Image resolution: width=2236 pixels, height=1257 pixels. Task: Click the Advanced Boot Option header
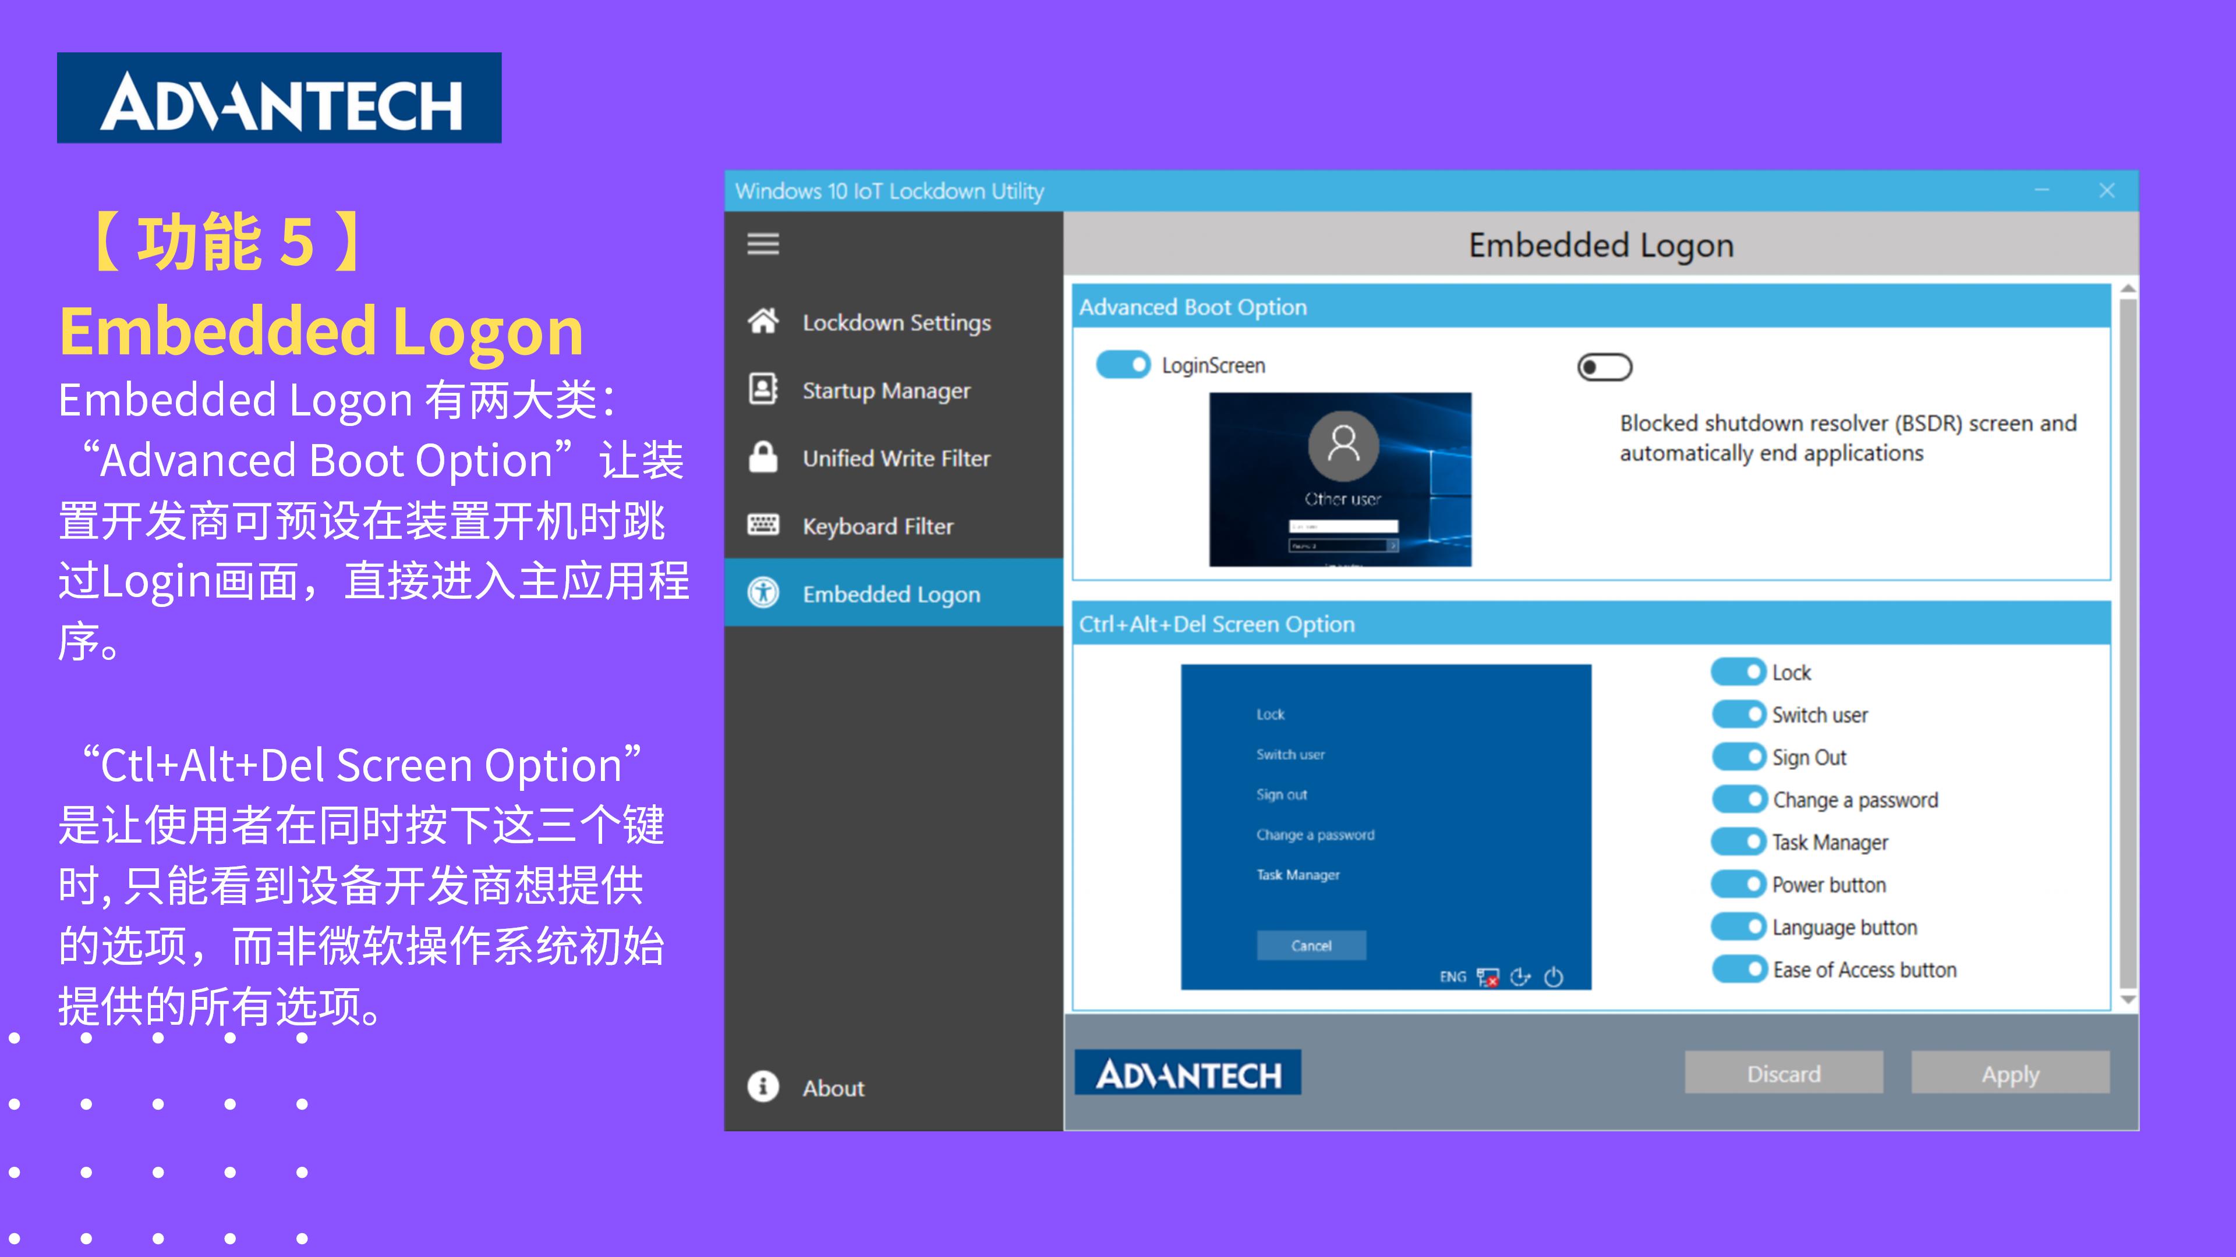coord(1591,306)
